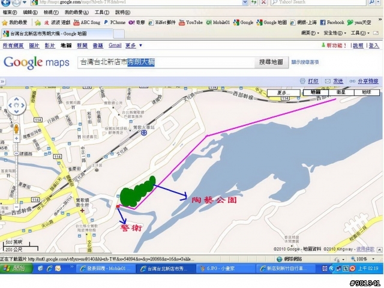Click the map zoom out minus button
384x288 pixels.
16,207
